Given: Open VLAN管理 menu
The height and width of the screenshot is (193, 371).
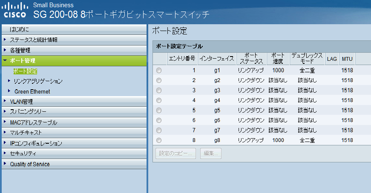Looking at the screenshot, I should 74,101.
